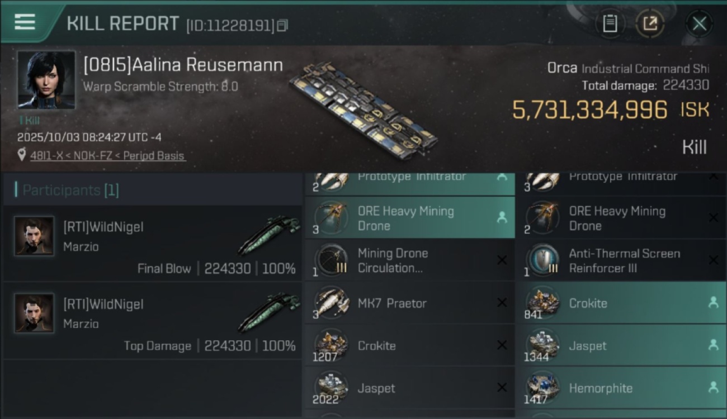Copy the kill report ID
Screen dimensions: 727x419
(x=282, y=25)
